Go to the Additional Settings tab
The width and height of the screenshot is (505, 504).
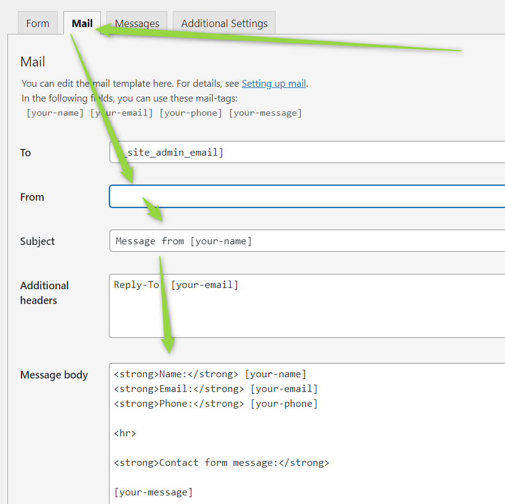(224, 23)
